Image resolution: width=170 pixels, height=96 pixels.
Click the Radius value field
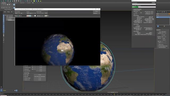point(164,32)
